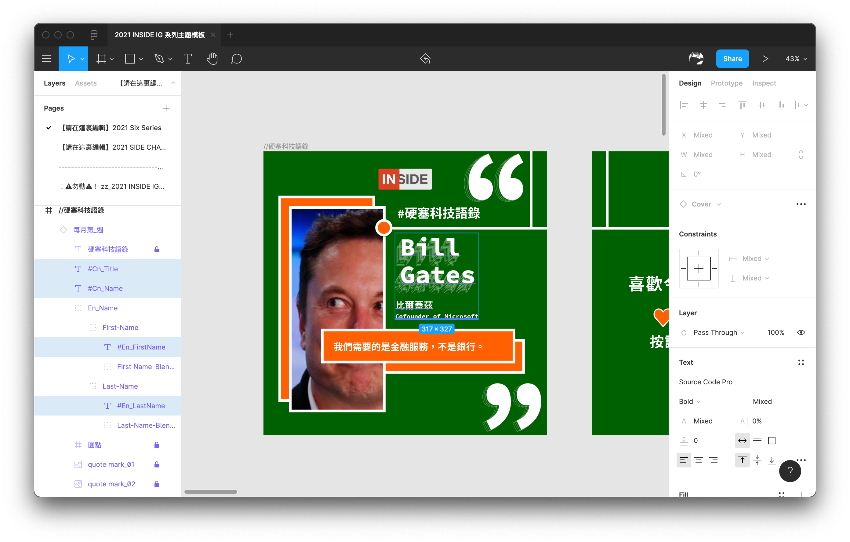
Task: Switch to the Inspect tab
Action: [764, 83]
